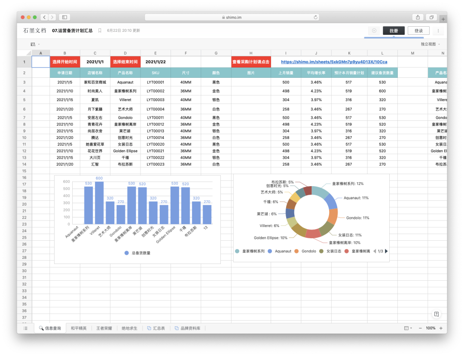Click the Golden Ellipse product cell
The width and height of the screenshot is (464, 356).
pyautogui.click(x=125, y=151)
